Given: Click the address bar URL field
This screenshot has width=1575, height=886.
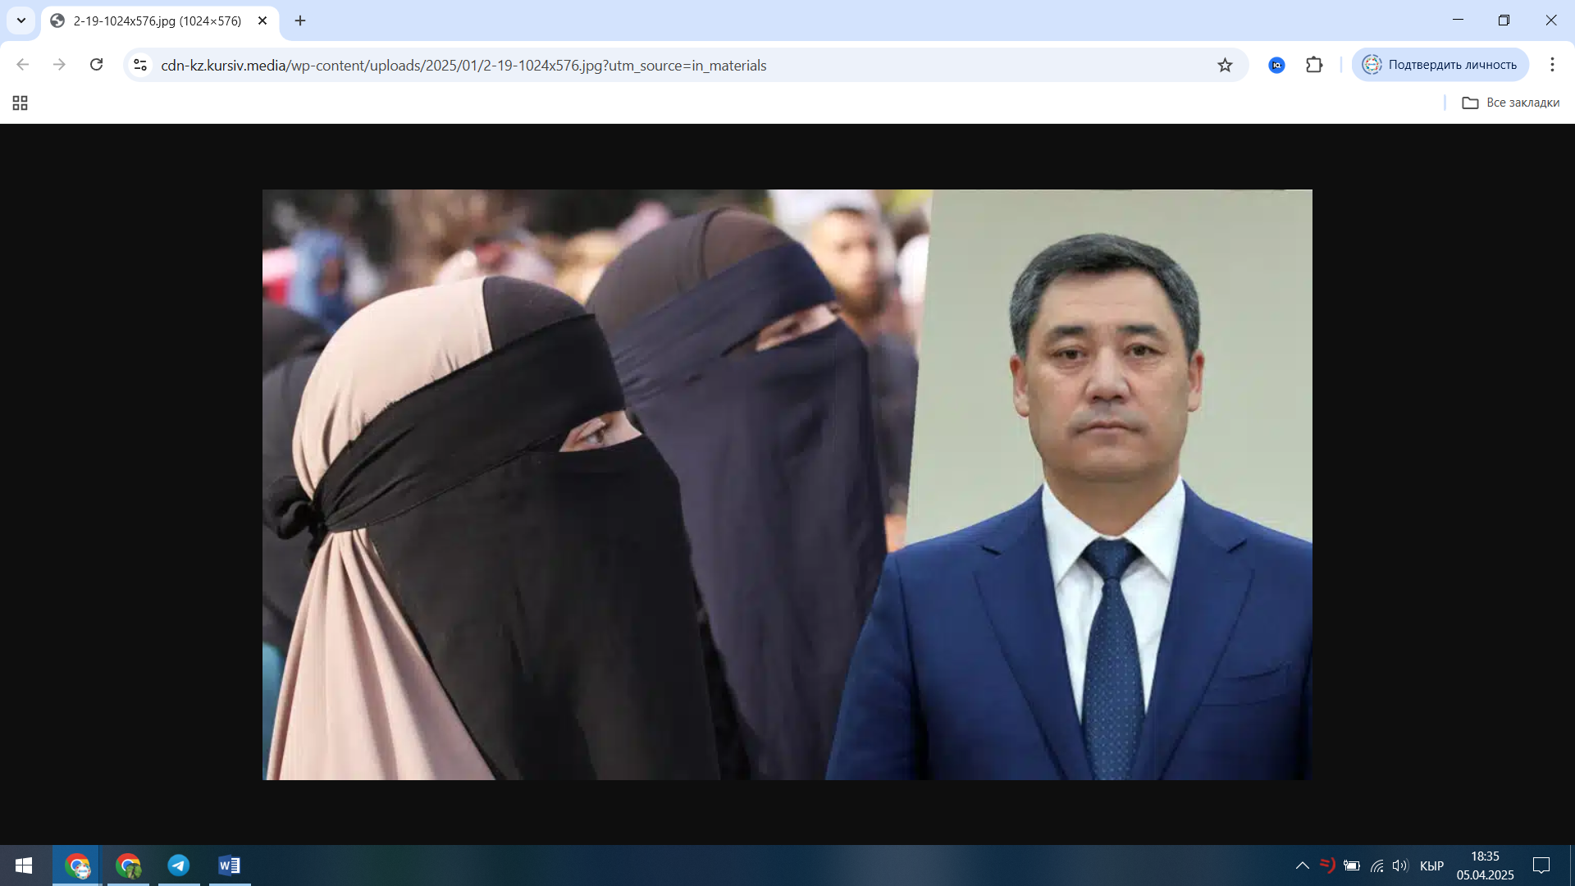Looking at the screenshot, I should point(656,65).
